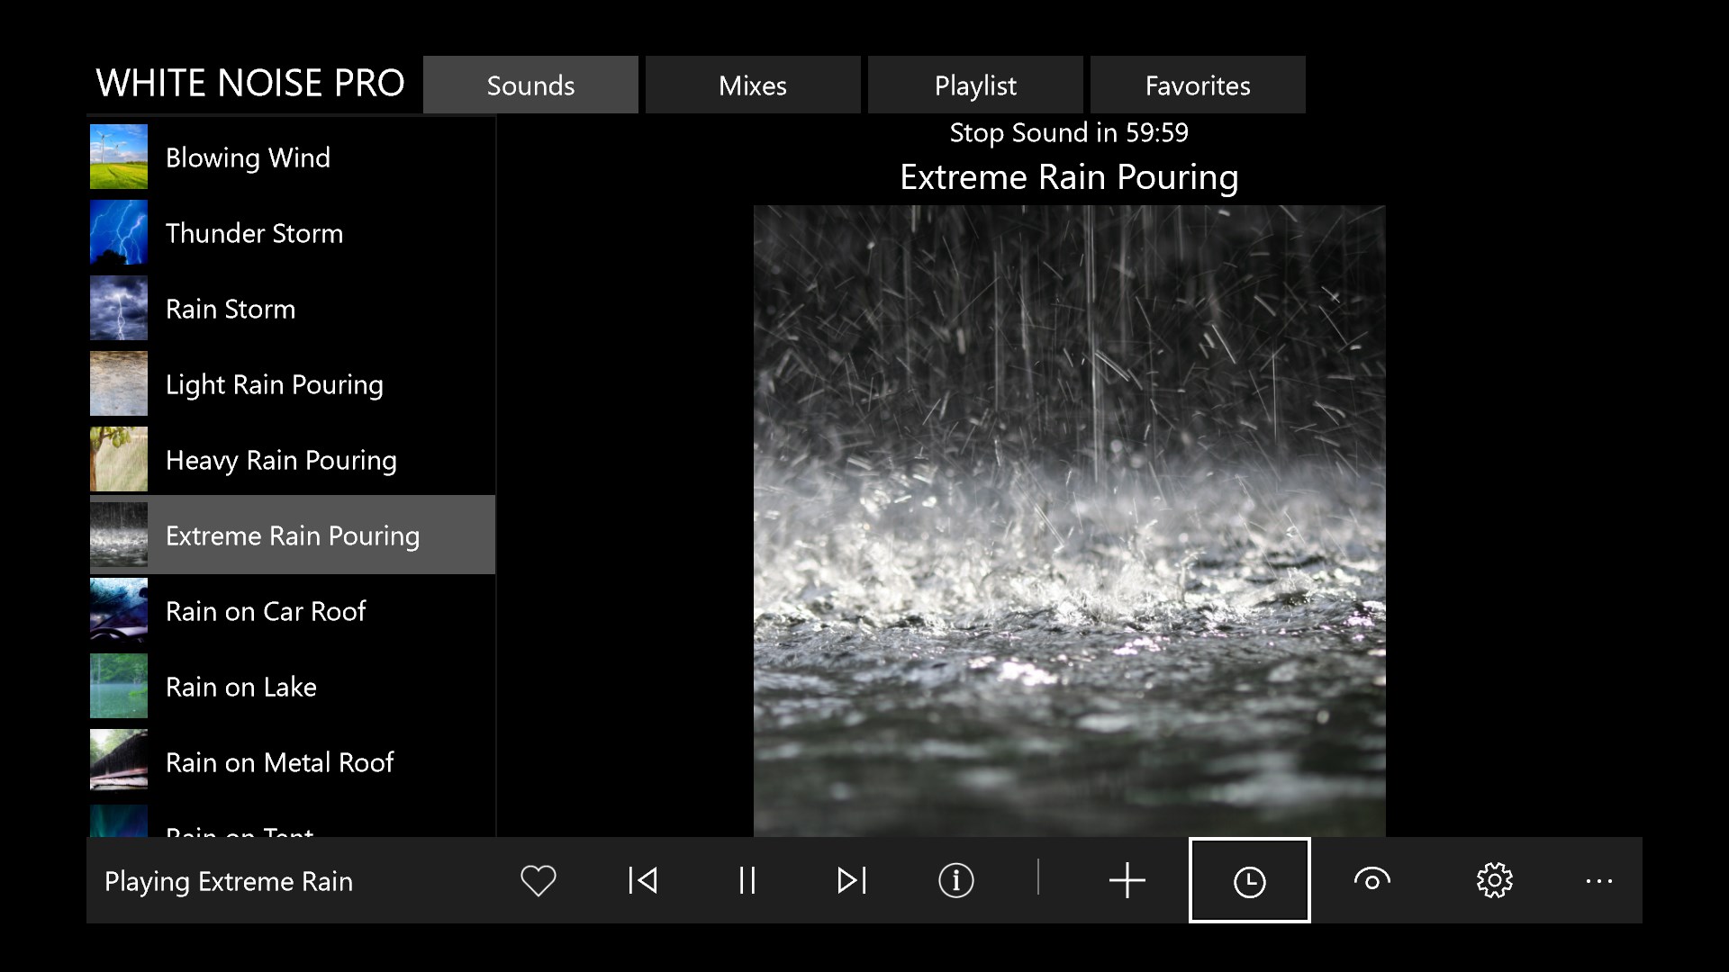Image resolution: width=1729 pixels, height=972 pixels.
Task: Toggle the view eye icon
Action: tap(1371, 880)
